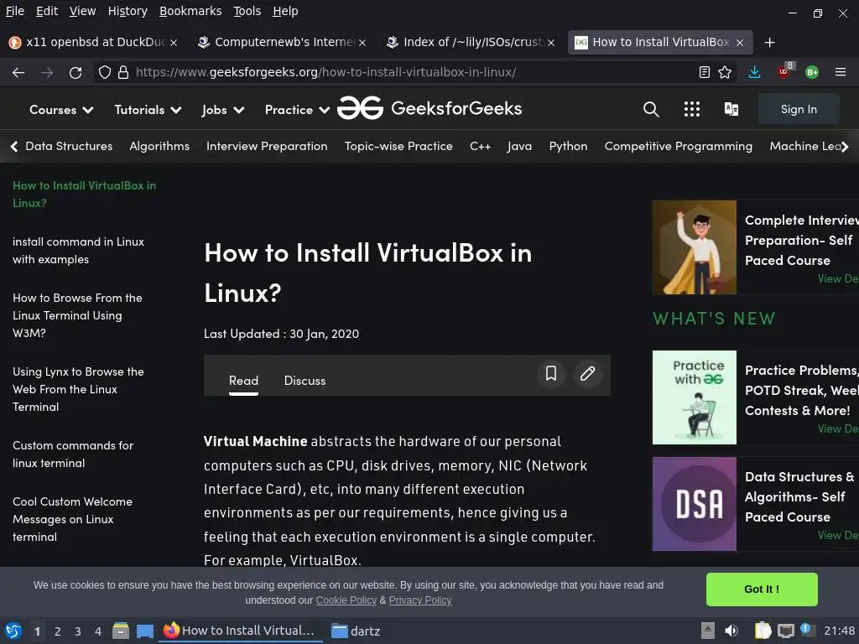Close the Index of /~lily/ISOs tab
This screenshot has height=644, width=859.
(551, 42)
